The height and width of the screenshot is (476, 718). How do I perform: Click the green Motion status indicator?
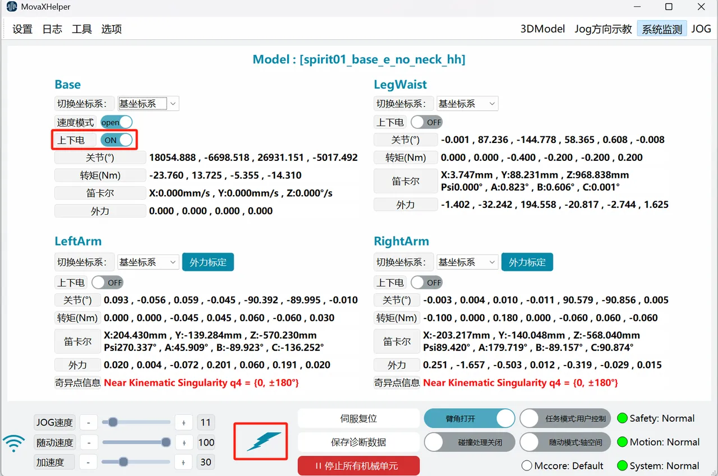(x=622, y=442)
